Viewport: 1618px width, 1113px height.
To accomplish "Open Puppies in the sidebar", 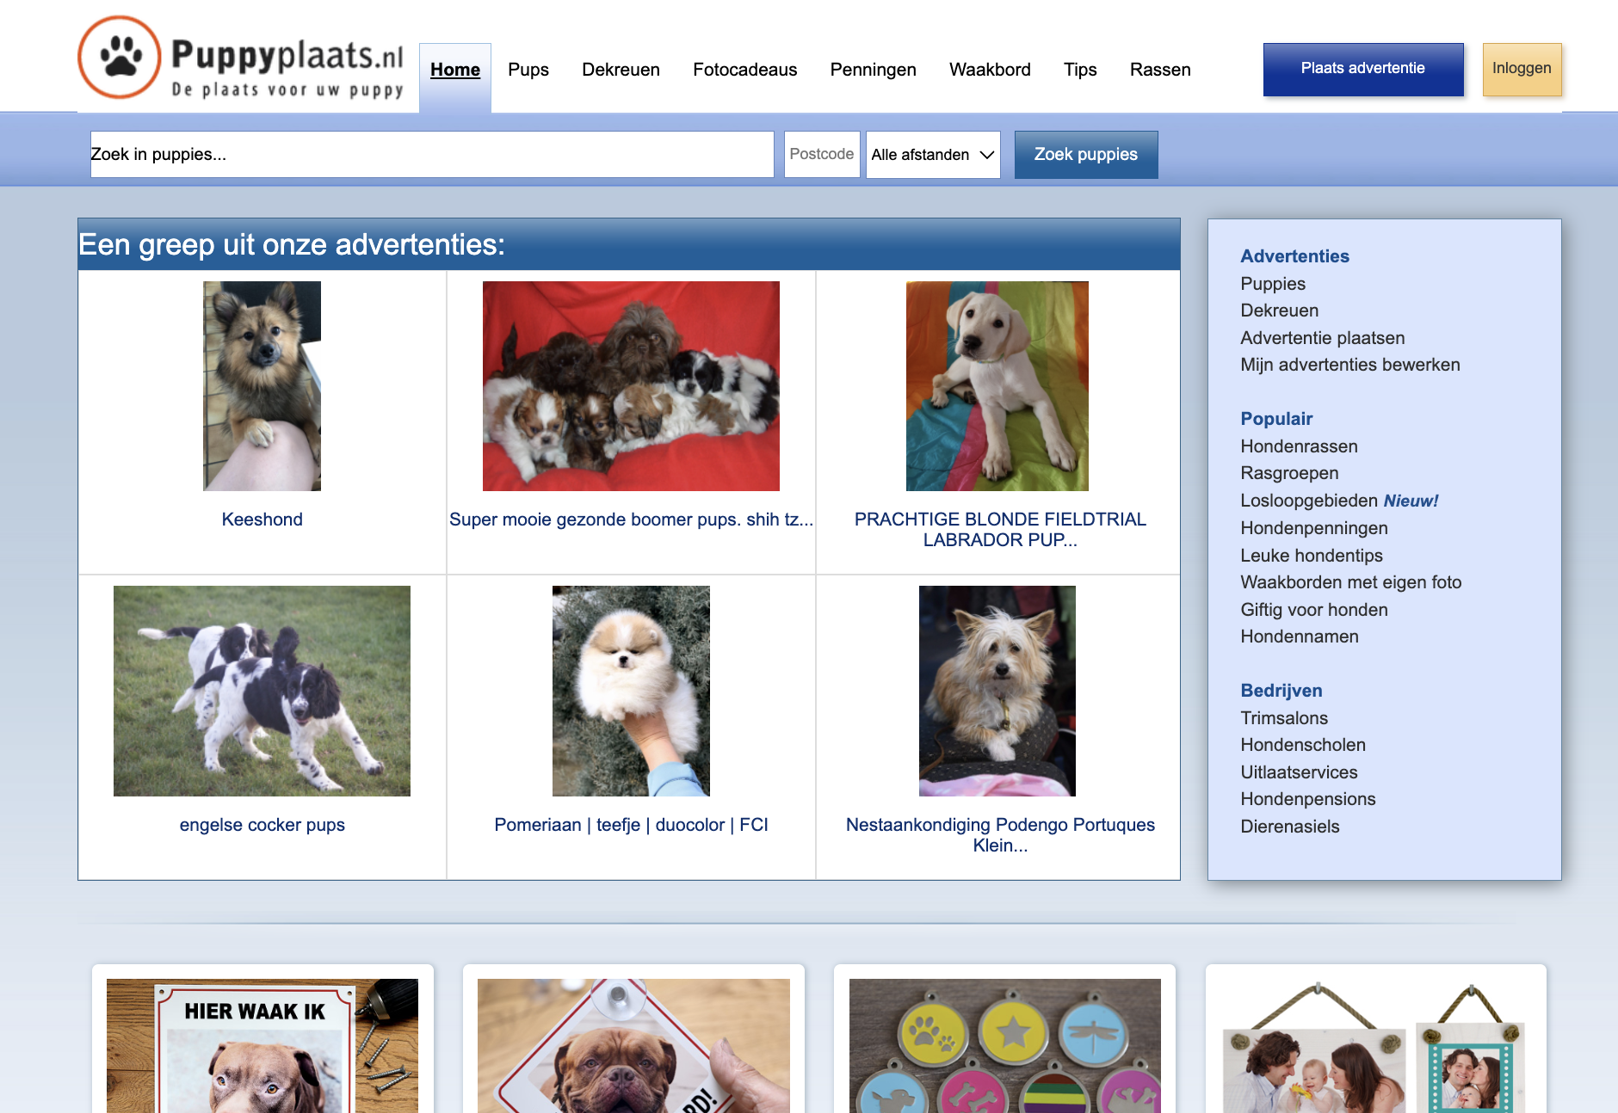I will 1273,284.
